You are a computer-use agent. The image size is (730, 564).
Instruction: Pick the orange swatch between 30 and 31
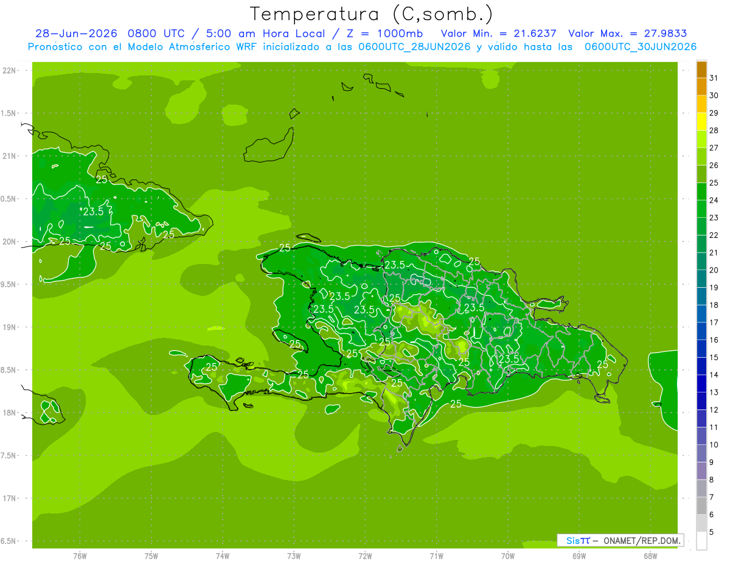click(701, 86)
